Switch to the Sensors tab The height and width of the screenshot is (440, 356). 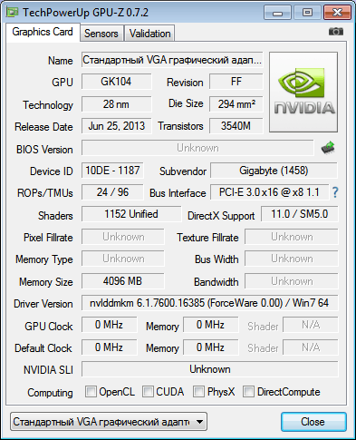pyautogui.click(x=101, y=33)
